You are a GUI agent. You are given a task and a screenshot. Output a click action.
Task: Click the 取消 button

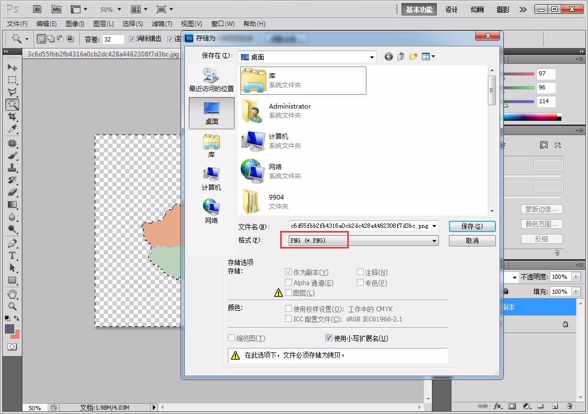pyautogui.click(x=471, y=241)
